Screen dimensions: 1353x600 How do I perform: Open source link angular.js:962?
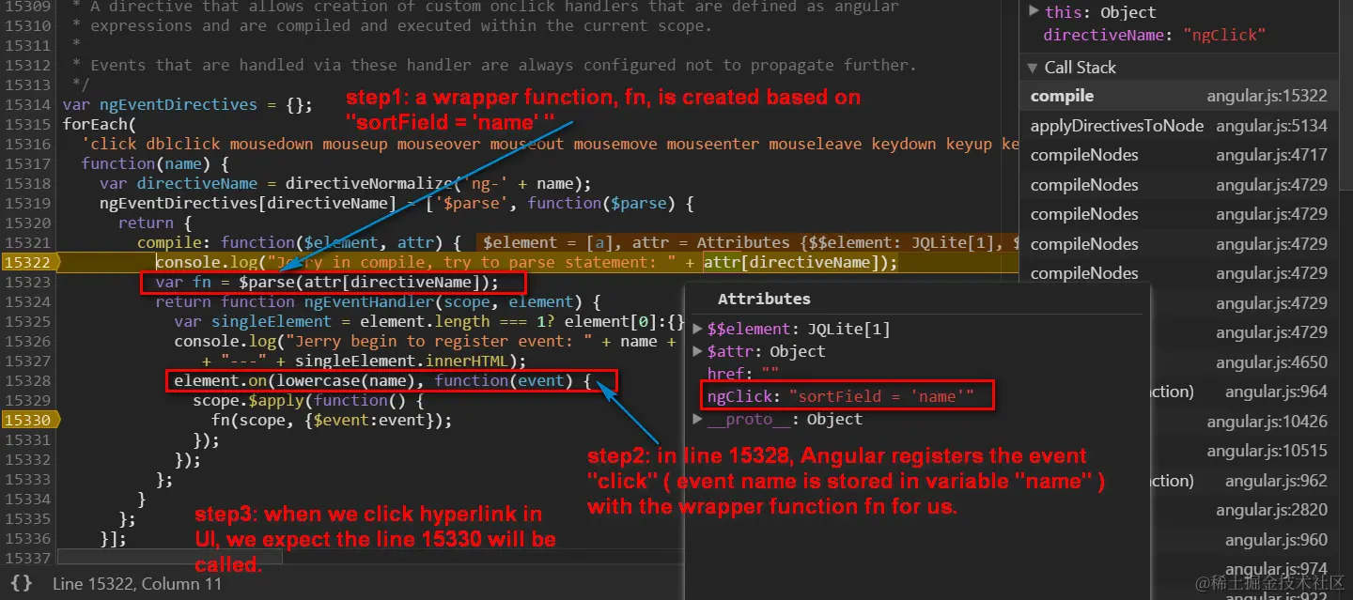pos(1276,481)
